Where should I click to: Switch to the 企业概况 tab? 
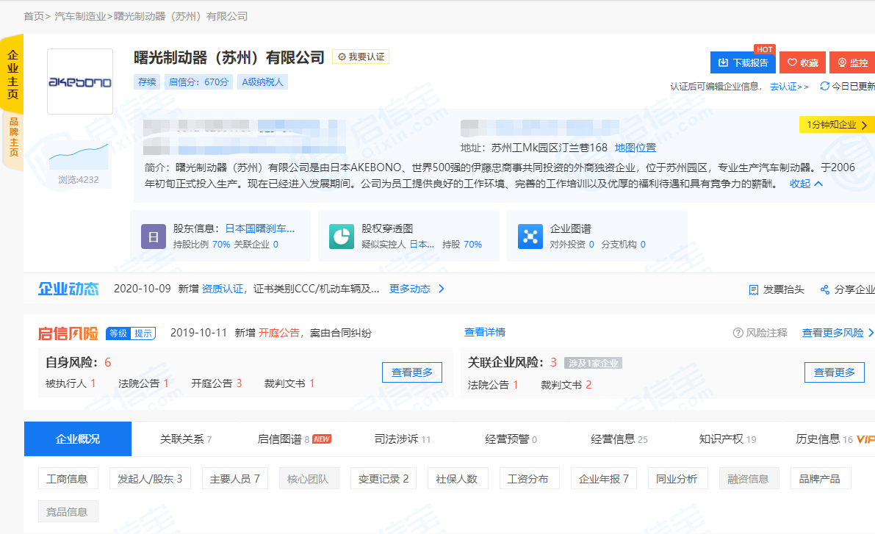[78, 439]
